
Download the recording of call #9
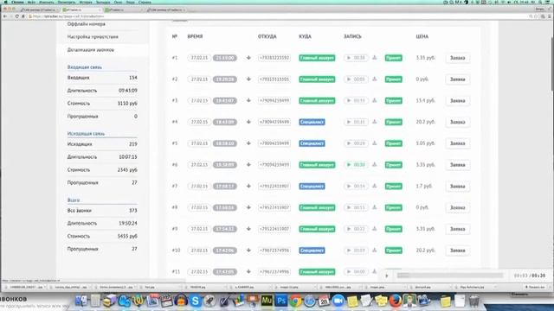pos(375,229)
